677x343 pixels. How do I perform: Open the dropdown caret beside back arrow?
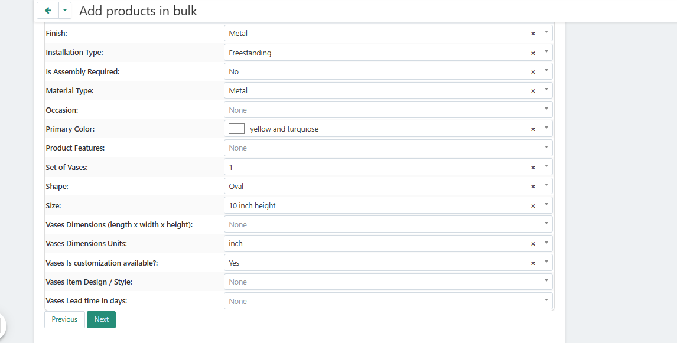tap(65, 11)
